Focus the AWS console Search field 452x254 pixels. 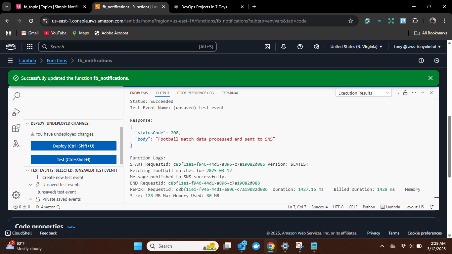click(127, 47)
